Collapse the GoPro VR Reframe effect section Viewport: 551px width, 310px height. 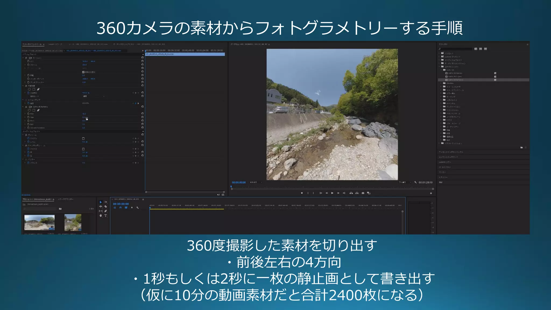click(23, 107)
